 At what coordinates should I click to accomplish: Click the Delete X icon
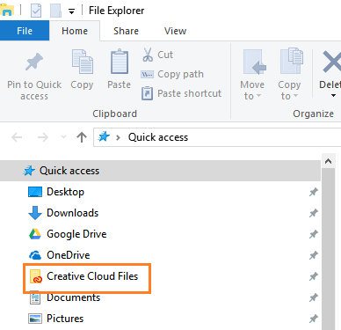pyautogui.click(x=331, y=62)
